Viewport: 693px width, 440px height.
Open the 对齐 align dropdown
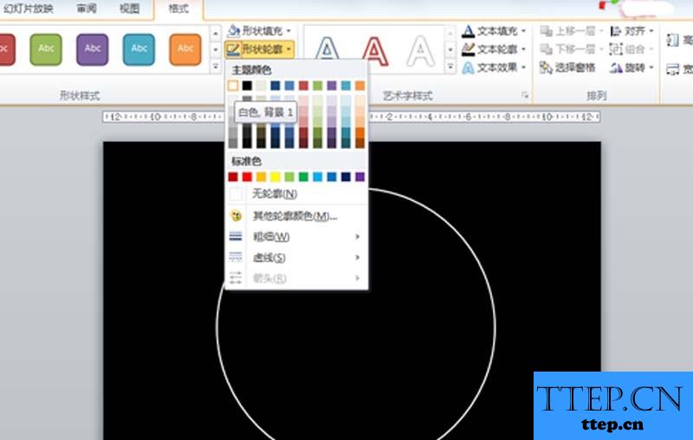632,31
